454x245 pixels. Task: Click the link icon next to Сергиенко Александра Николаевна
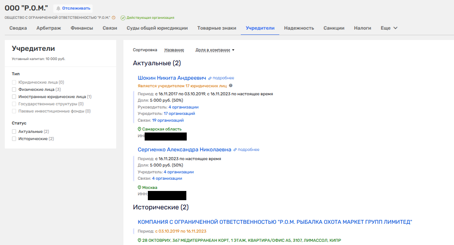coord(235,150)
